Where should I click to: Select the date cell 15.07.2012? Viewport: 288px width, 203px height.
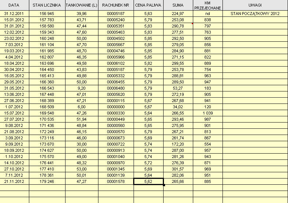(14, 113)
